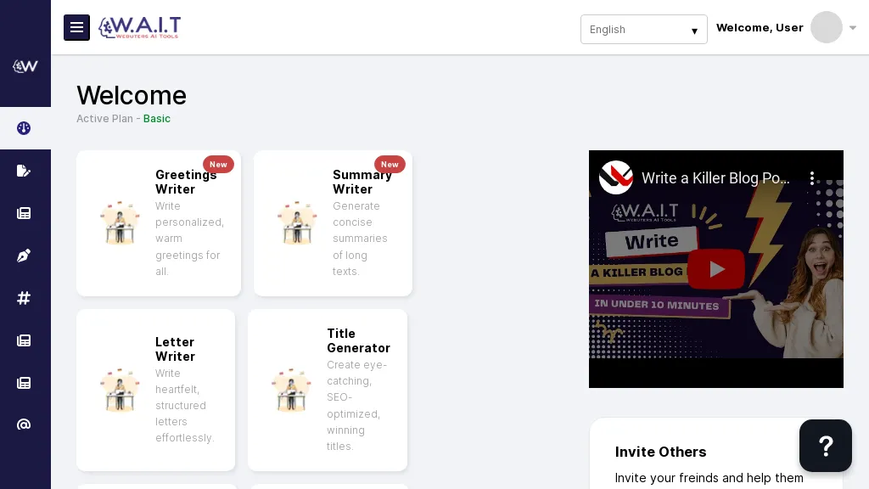Click the sidebar W brand logo
Image resolution: width=869 pixels, height=489 pixels.
tap(25, 66)
